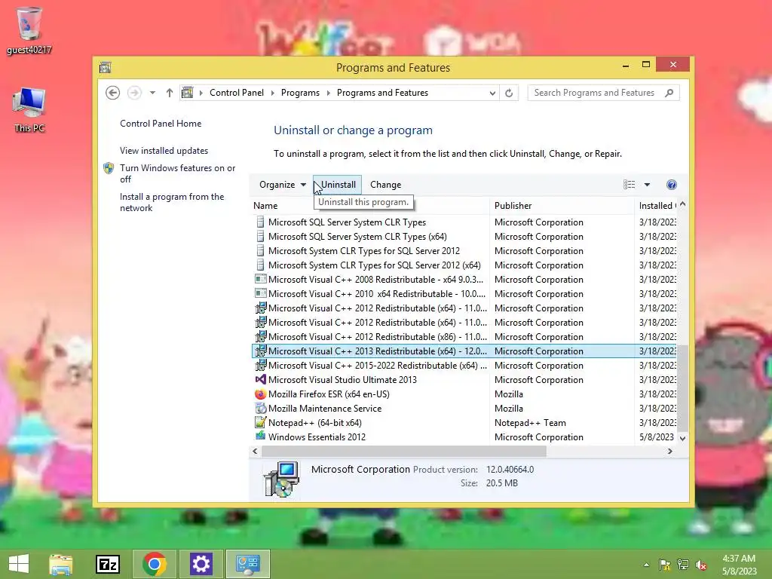Image resolution: width=772 pixels, height=579 pixels.
Task: Click the Firefox ESR program icon
Action: [260, 394]
